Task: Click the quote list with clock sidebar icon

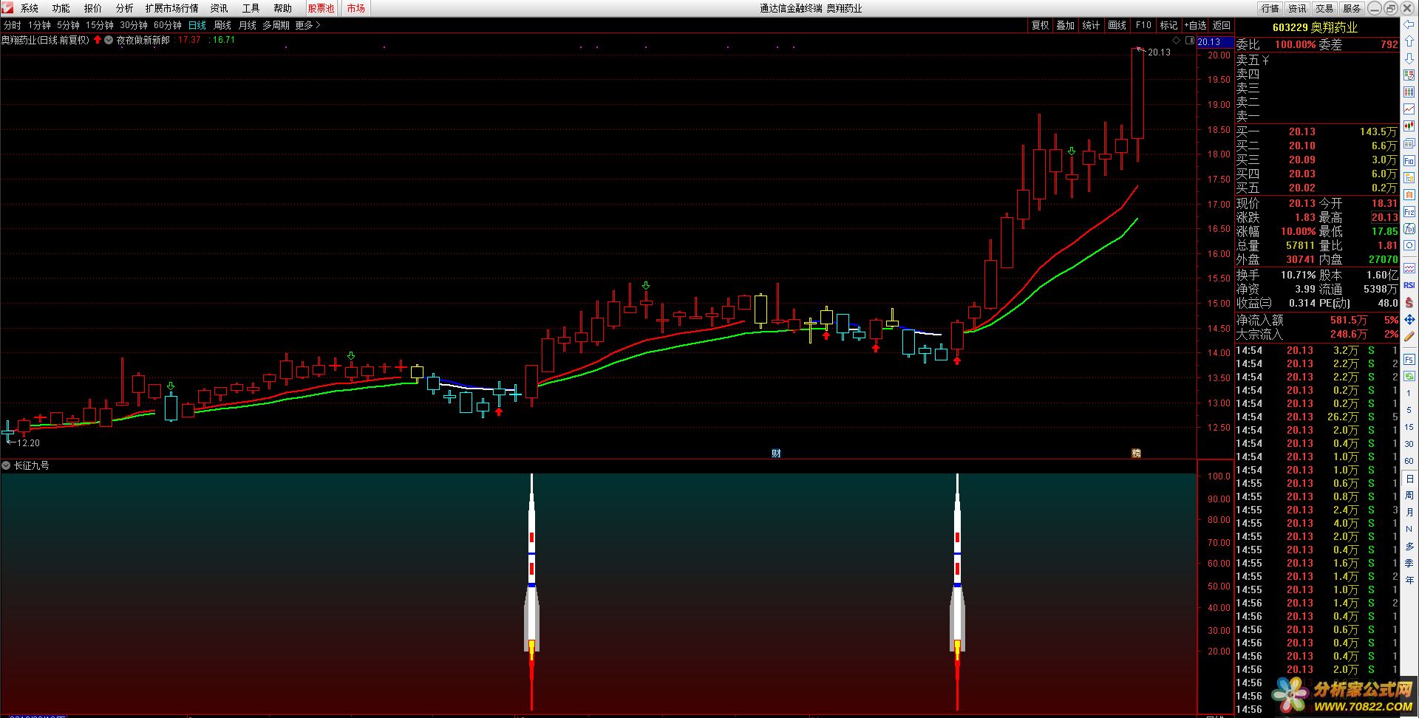Action: point(1409,75)
